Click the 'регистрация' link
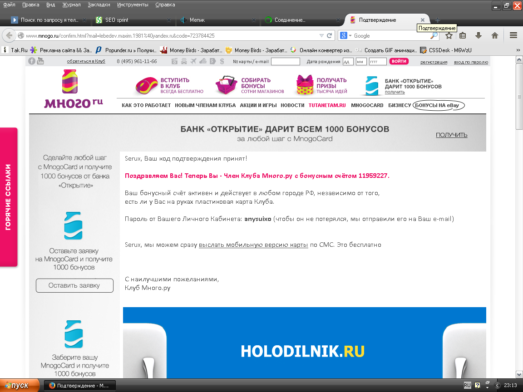523x392 pixels. point(434,62)
